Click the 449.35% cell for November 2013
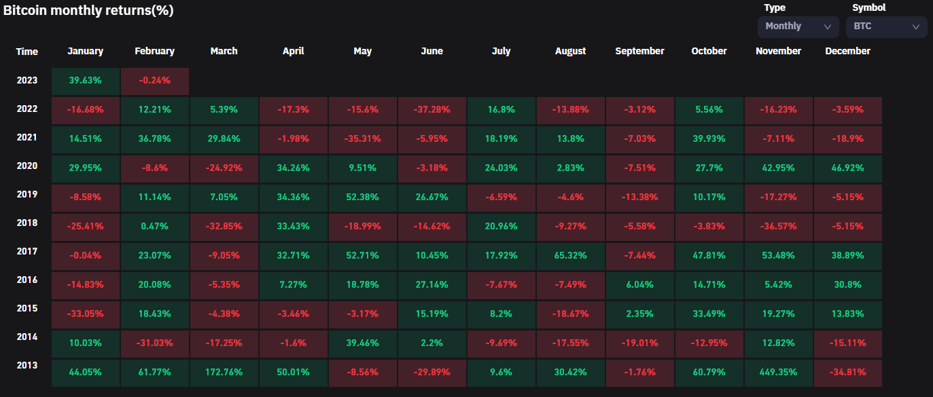933x397 pixels. pos(778,372)
